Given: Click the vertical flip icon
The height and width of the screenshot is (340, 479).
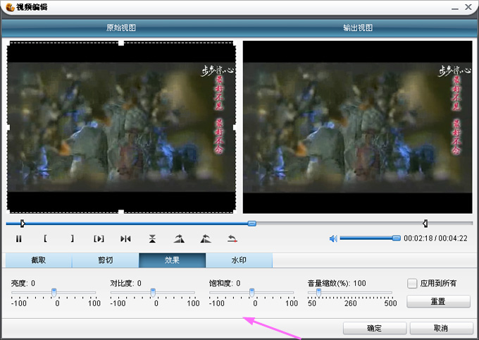Looking at the screenshot, I should (152, 238).
